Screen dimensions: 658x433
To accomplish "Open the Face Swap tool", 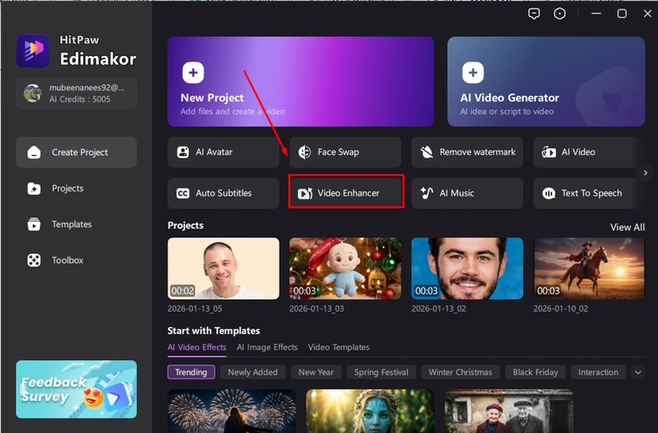I will tap(345, 152).
